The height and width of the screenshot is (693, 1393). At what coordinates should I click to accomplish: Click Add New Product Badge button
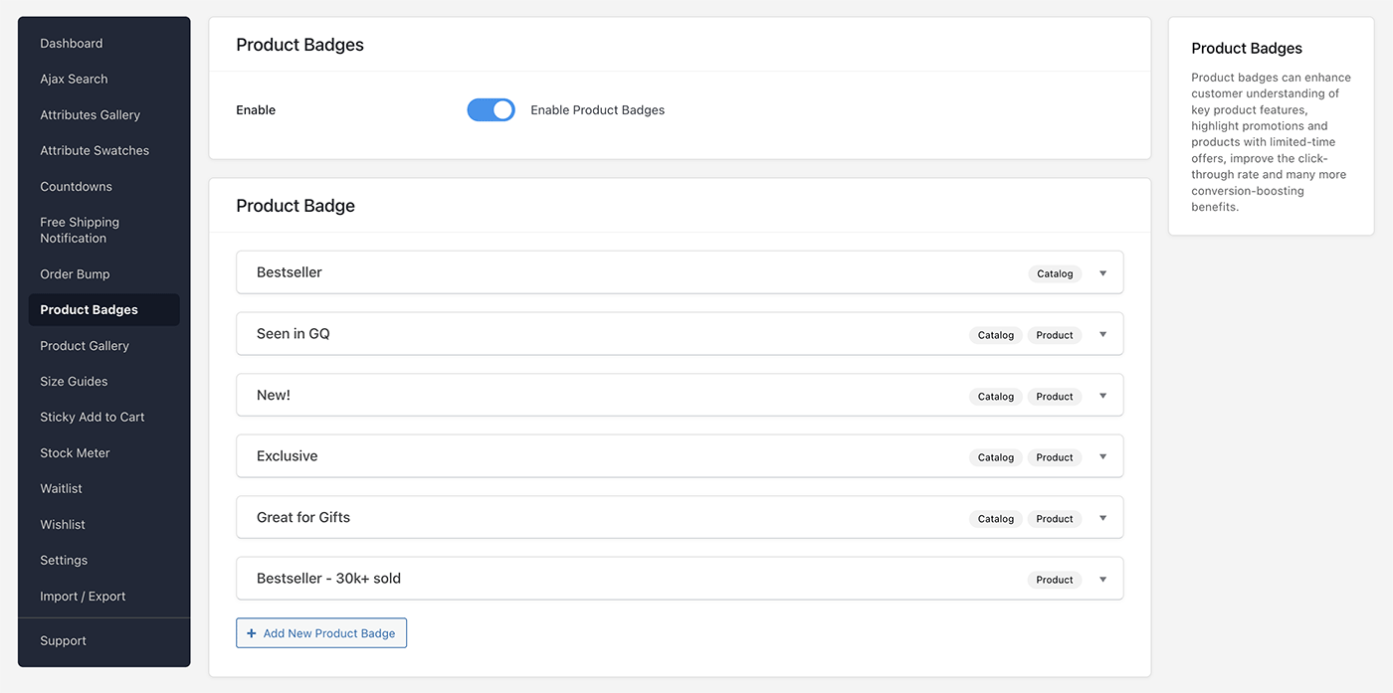point(321,633)
